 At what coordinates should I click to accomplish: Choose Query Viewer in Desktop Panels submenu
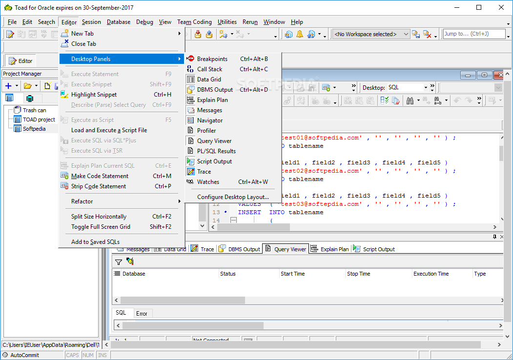click(233, 141)
